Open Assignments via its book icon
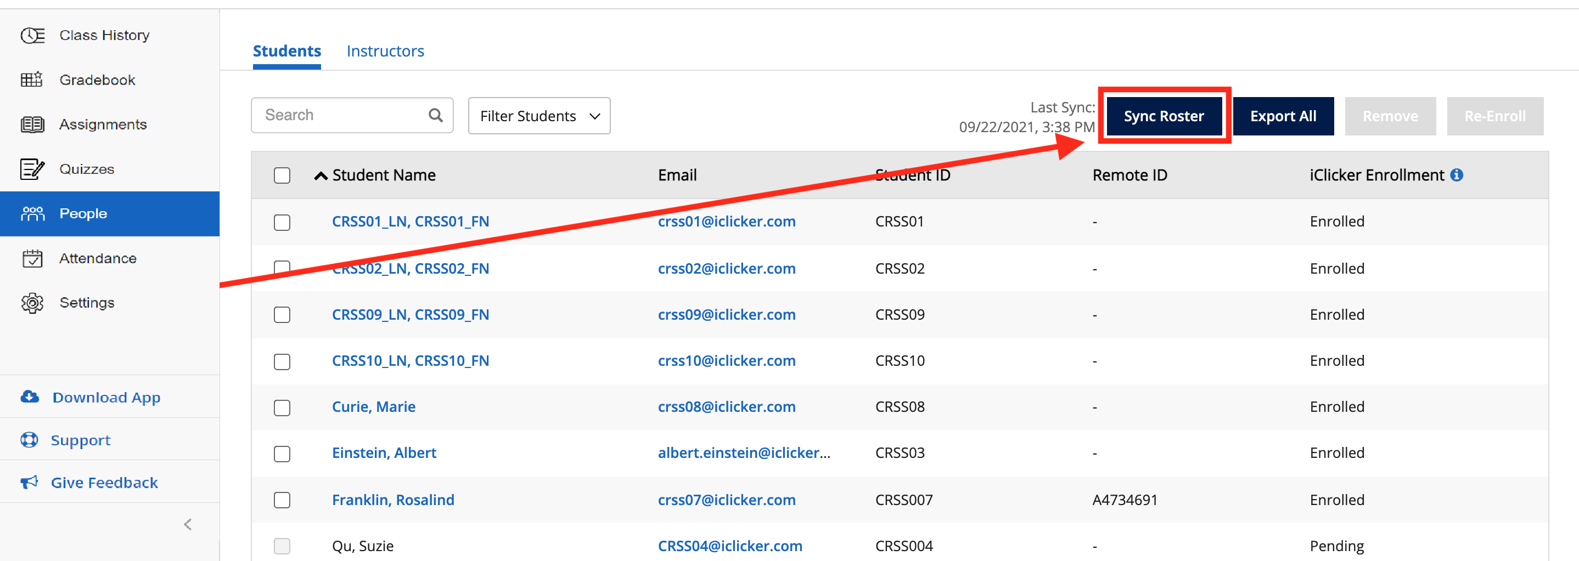This screenshot has width=1579, height=561. 32,124
